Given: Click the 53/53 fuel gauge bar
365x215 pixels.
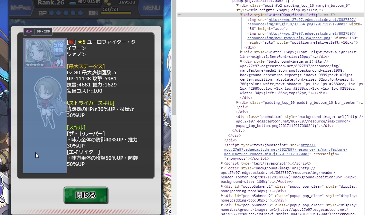Looking at the screenshot, I should pyautogui.click(x=116, y=13).
